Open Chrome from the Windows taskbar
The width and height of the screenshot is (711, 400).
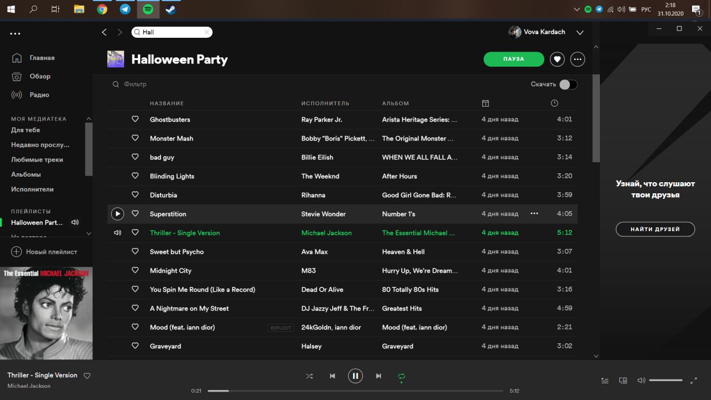[x=102, y=9]
